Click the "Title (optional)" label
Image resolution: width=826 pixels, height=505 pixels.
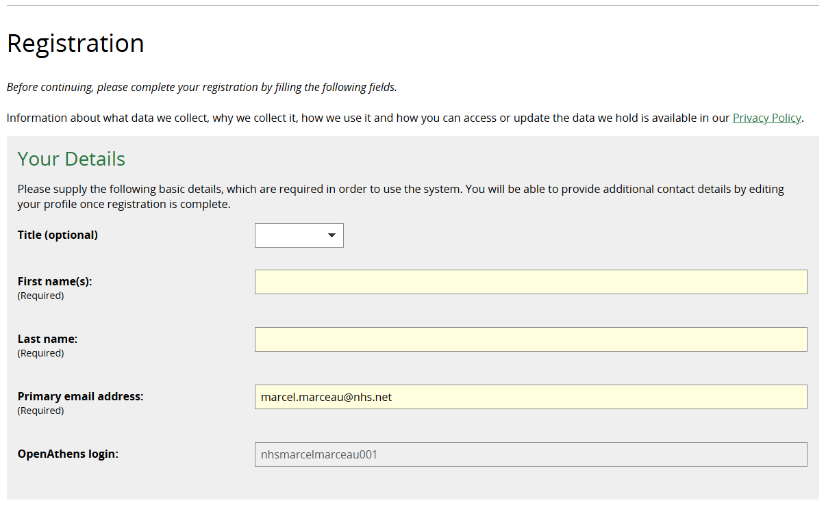(x=58, y=235)
